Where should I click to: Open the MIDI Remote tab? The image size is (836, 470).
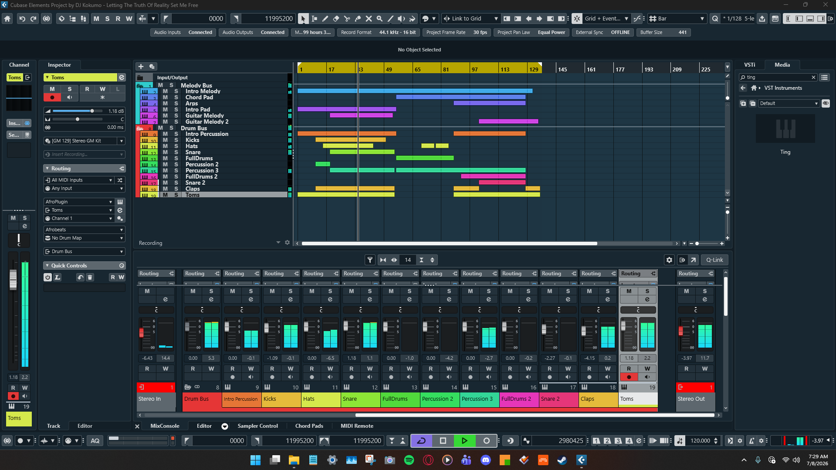pos(357,426)
